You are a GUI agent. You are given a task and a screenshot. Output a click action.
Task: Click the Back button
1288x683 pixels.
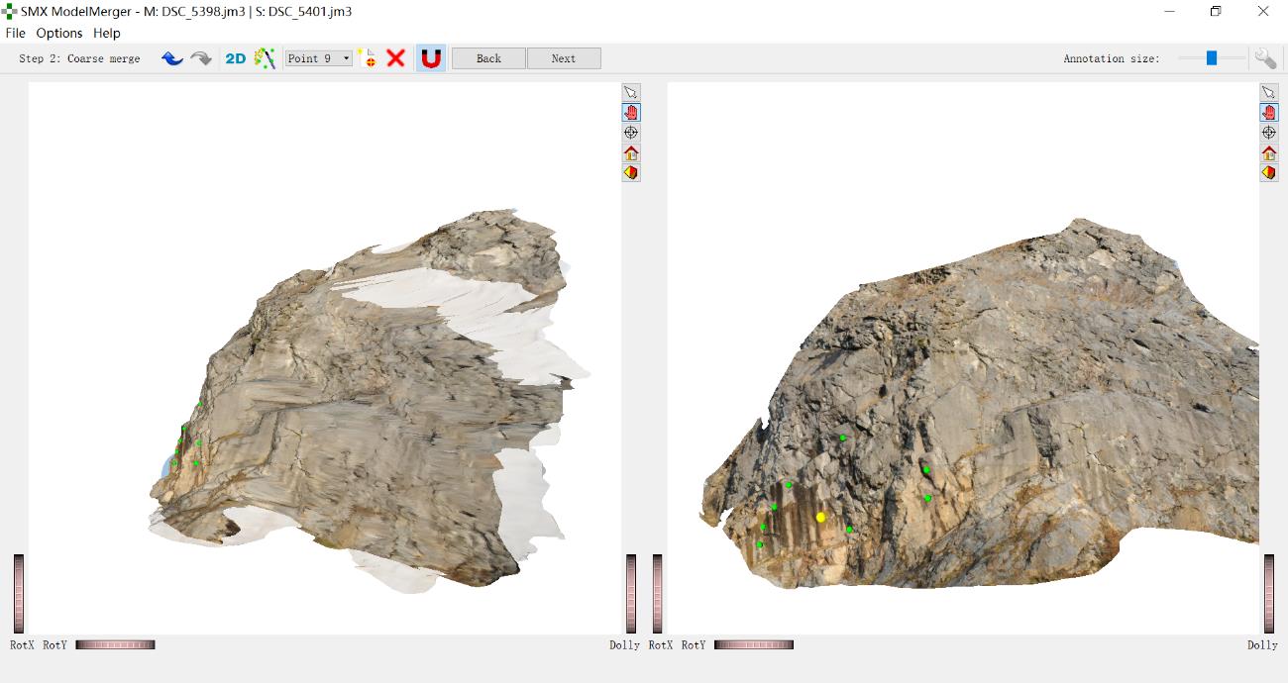click(488, 58)
